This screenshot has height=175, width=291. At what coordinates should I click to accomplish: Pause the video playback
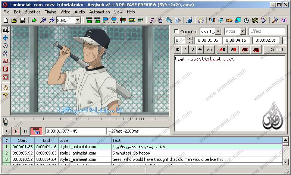click(25, 131)
